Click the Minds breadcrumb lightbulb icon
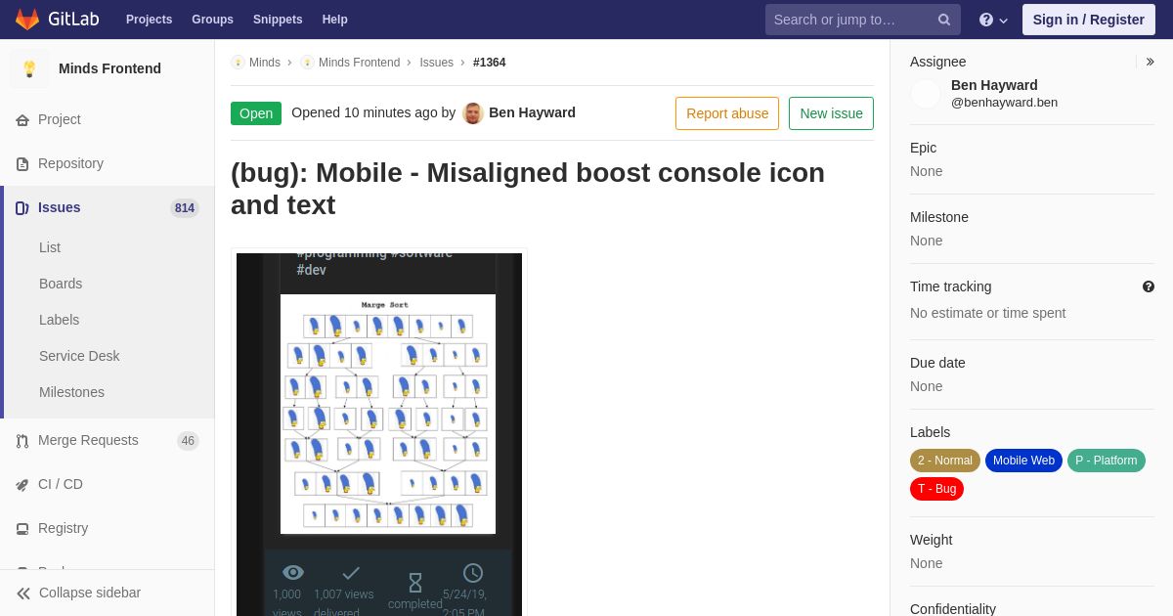 click(238, 63)
